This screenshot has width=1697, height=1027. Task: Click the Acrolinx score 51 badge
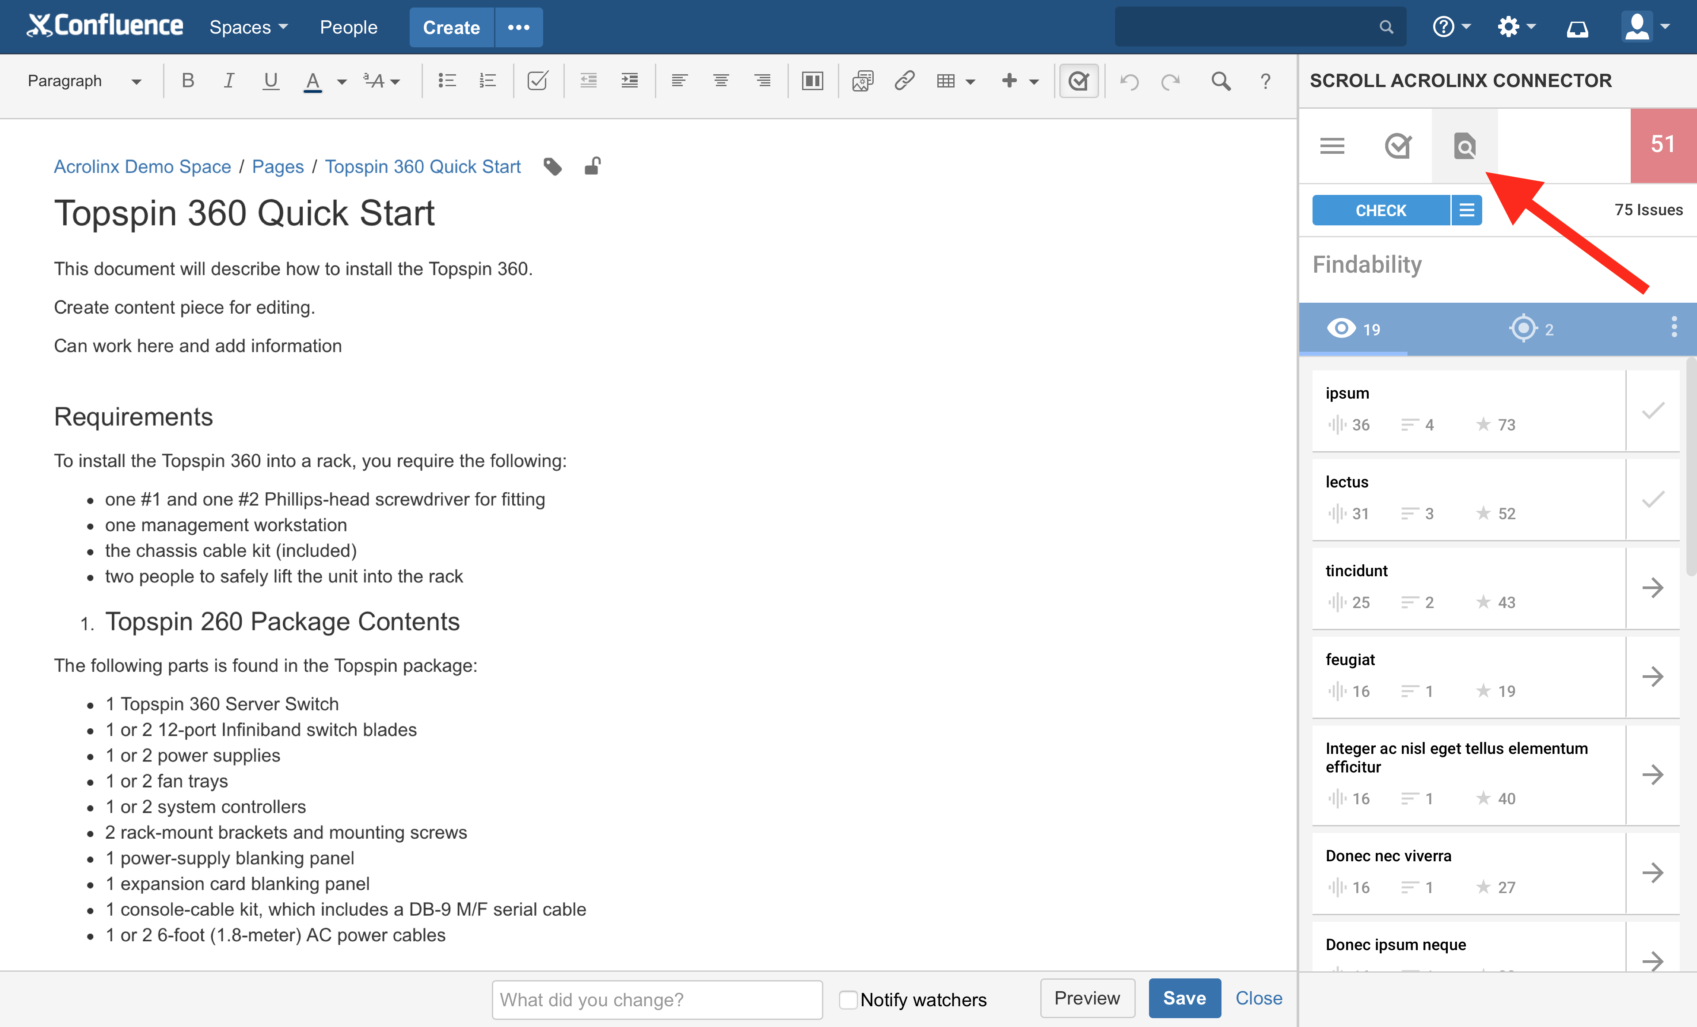click(1663, 145)
